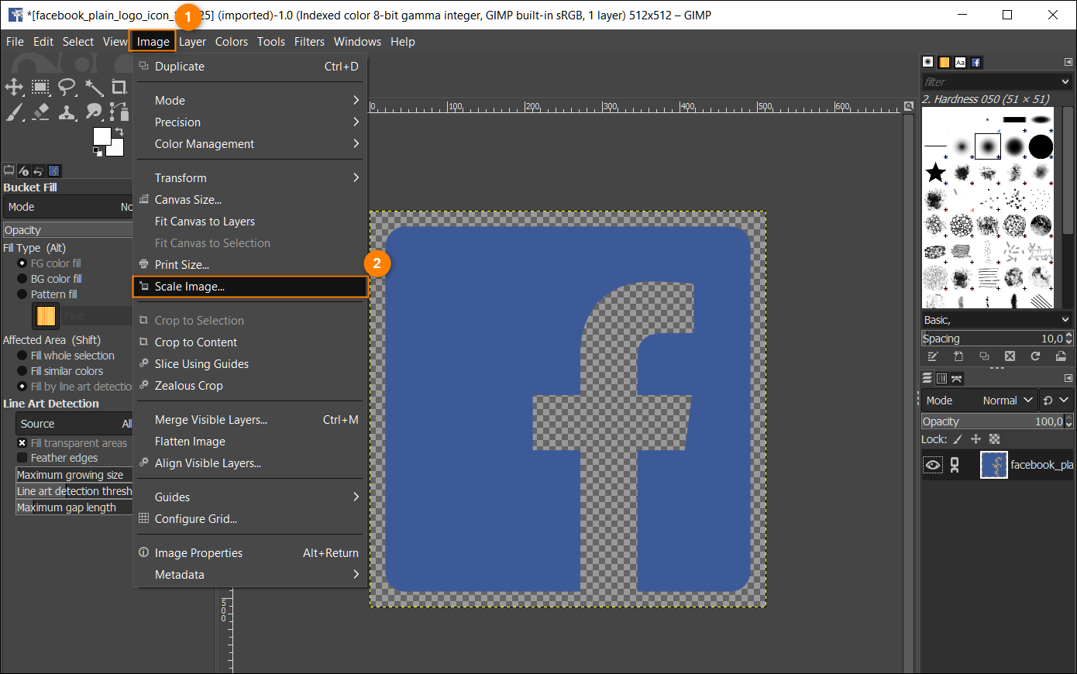The height and width of the screenshot is (674, 1077).
Task: Expand the Mode submenu
Action: point(249,101)
